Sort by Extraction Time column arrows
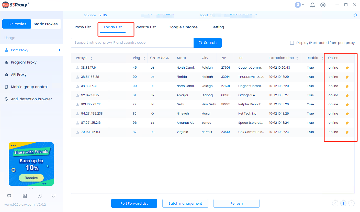Viewport: 360px width, 212px height. click(x=297, y=58)
